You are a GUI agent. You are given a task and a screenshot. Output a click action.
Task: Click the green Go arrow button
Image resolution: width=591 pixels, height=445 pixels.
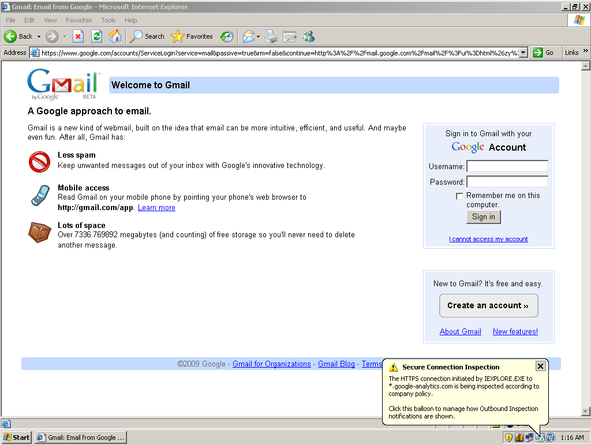point(538,53)
